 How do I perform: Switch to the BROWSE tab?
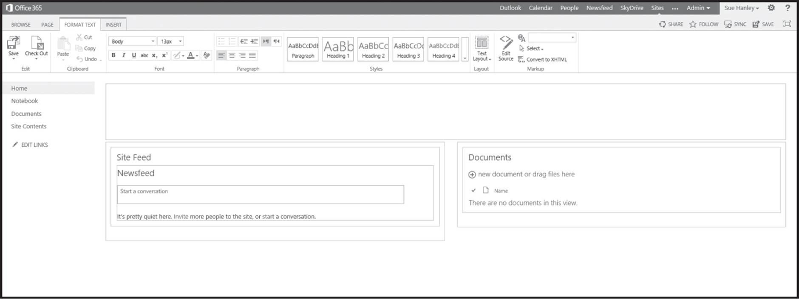[x=21, y=25]
